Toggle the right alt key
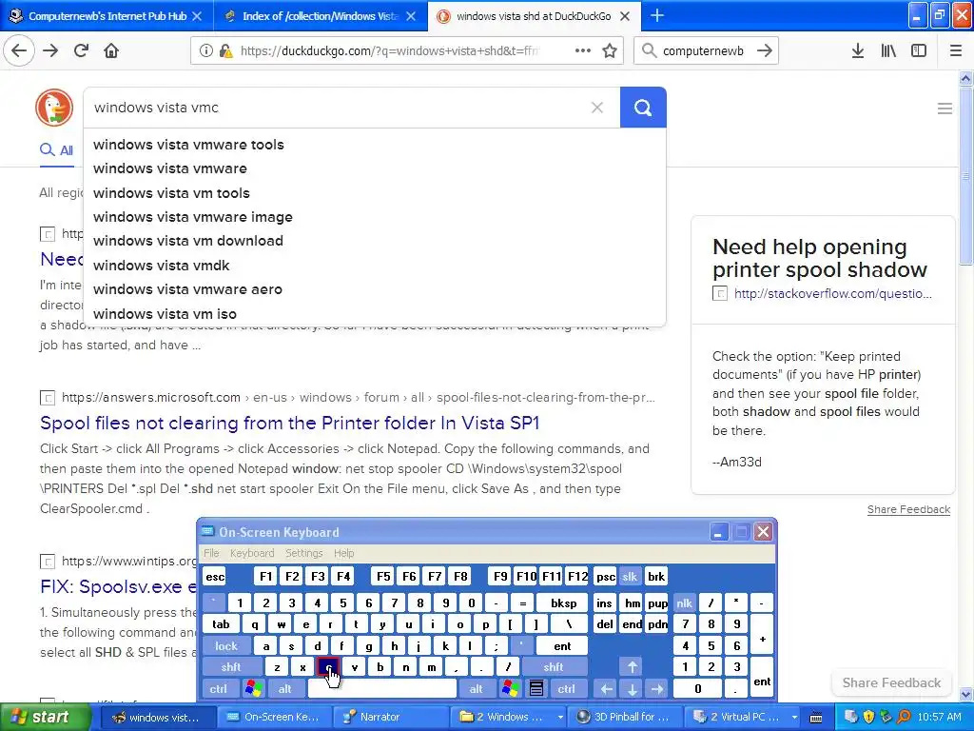 477,689
